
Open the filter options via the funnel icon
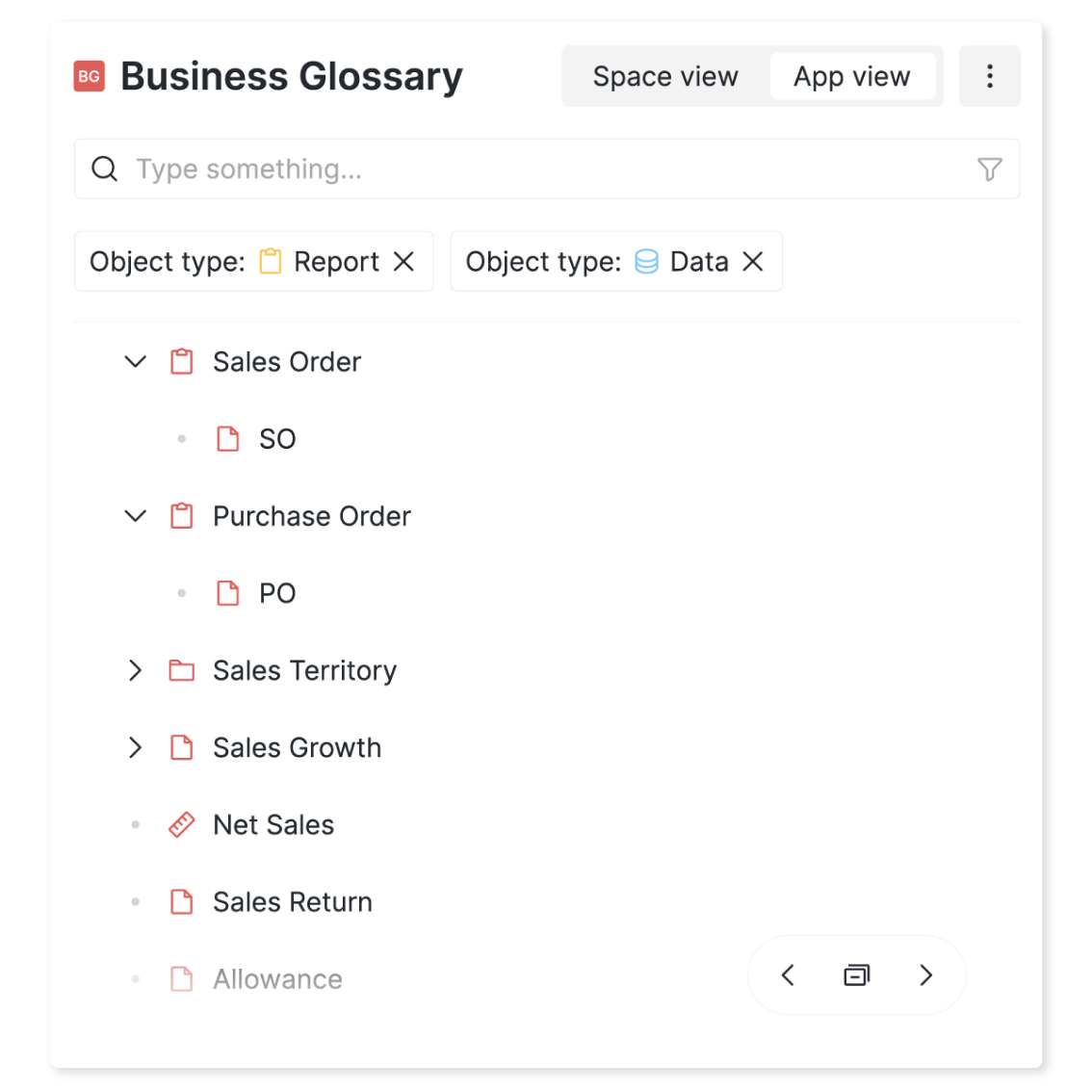pyautogui.click(x=989, y=169)
